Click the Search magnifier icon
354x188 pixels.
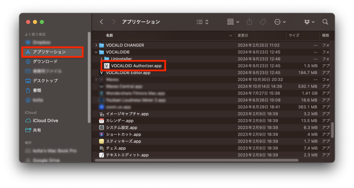(x=325, y=22)
